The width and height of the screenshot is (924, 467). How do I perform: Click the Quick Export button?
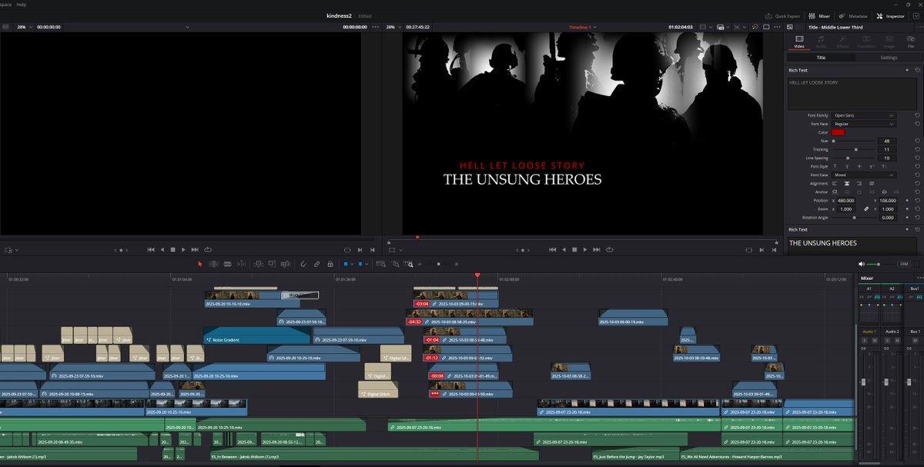782,15
